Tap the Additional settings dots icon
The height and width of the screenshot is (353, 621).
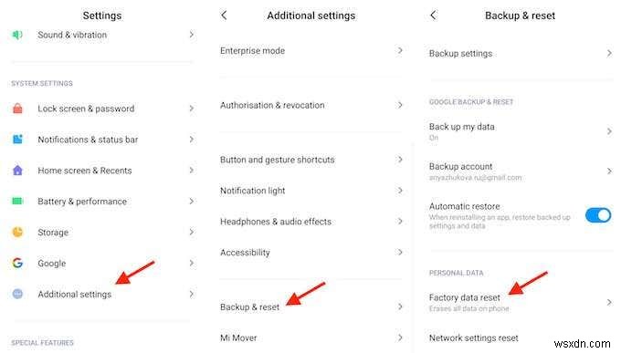pyautogui.click(x=17, y=294)
